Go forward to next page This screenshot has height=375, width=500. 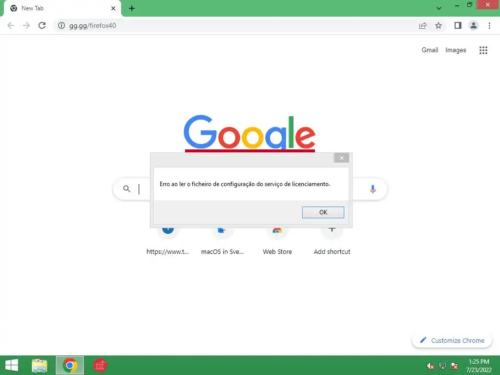point(26,25)
